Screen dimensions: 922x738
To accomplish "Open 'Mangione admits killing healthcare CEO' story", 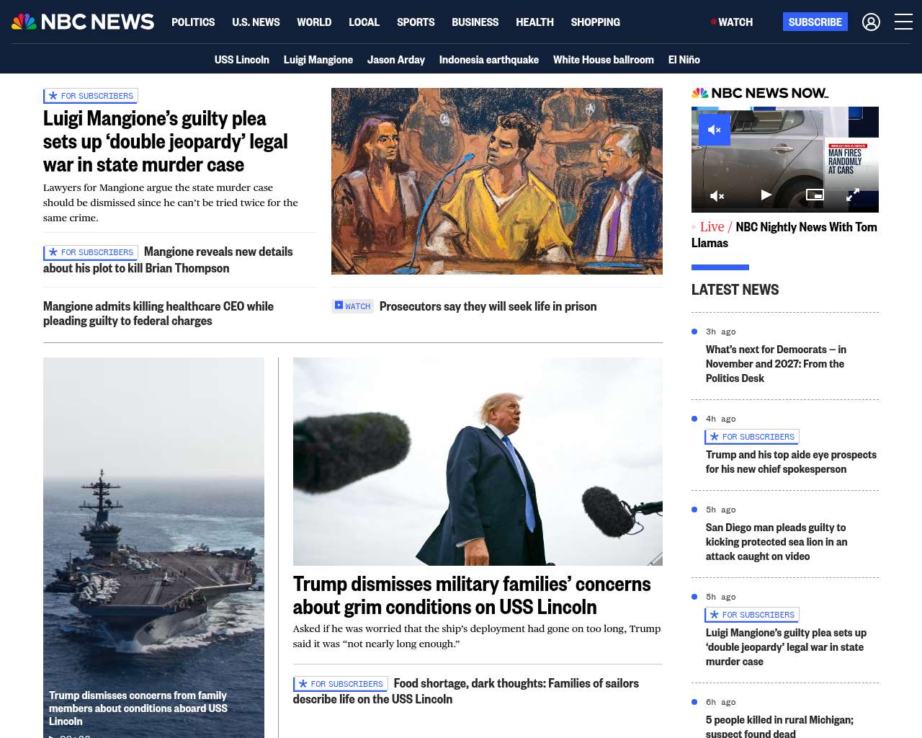I will (158, 314).
